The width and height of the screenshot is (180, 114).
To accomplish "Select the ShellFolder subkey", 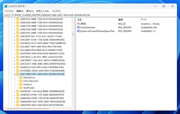I will click(29, 88).
